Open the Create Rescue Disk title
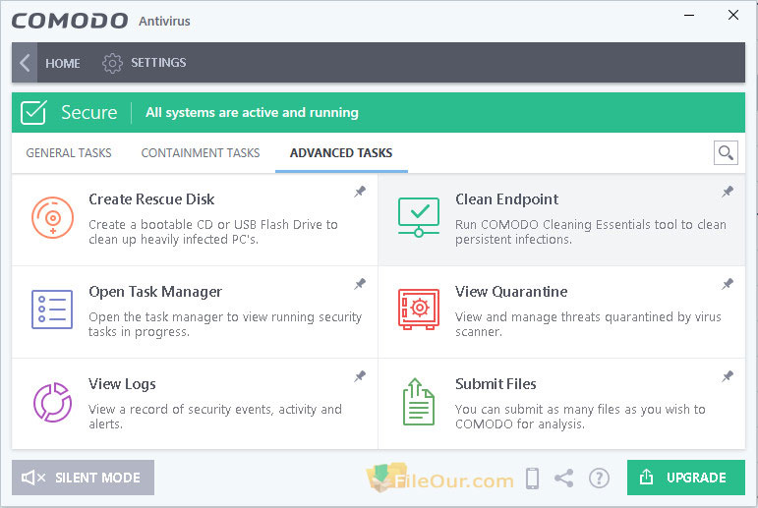Viewport: 758px width, 508px height. (x=151, y=199)
